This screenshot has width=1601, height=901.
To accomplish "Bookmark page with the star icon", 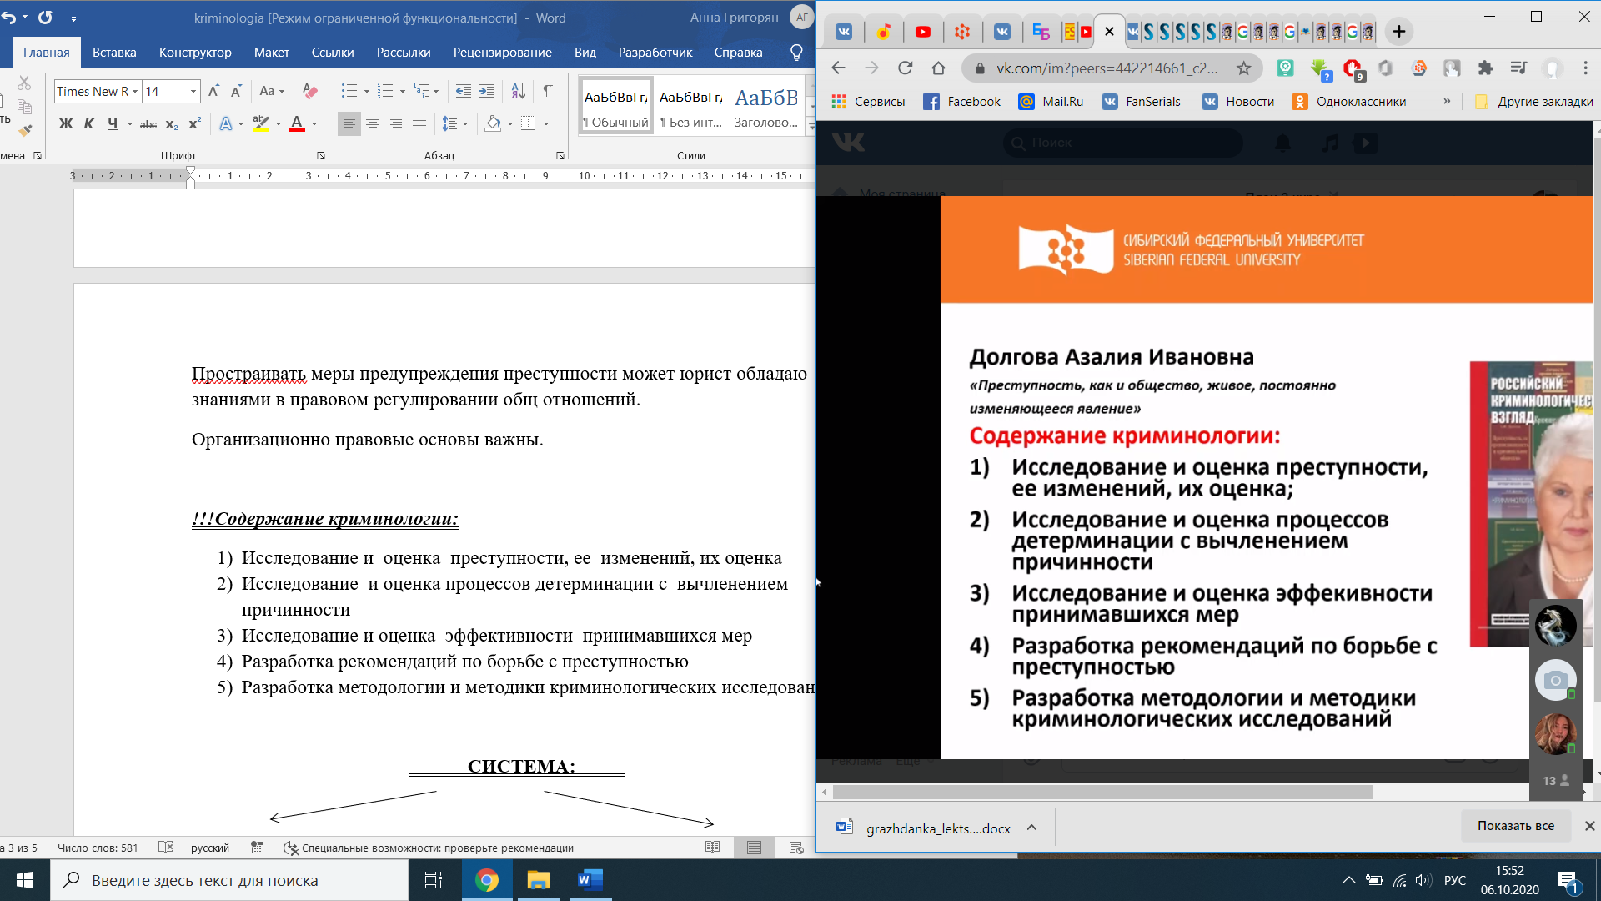I will (x=1243, y=68).
